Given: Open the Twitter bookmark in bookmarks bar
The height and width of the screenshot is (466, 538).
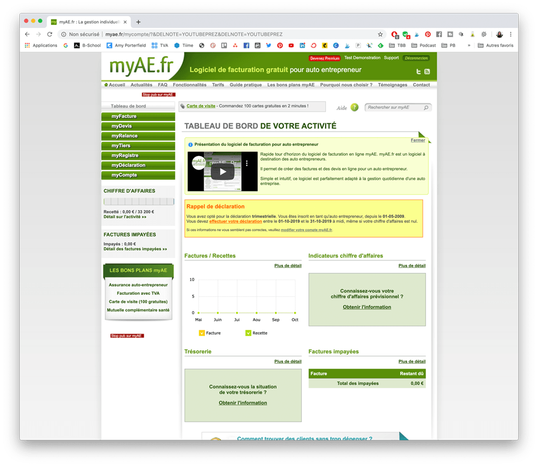Looking at the screenshot, I should (x=268, y=45).
